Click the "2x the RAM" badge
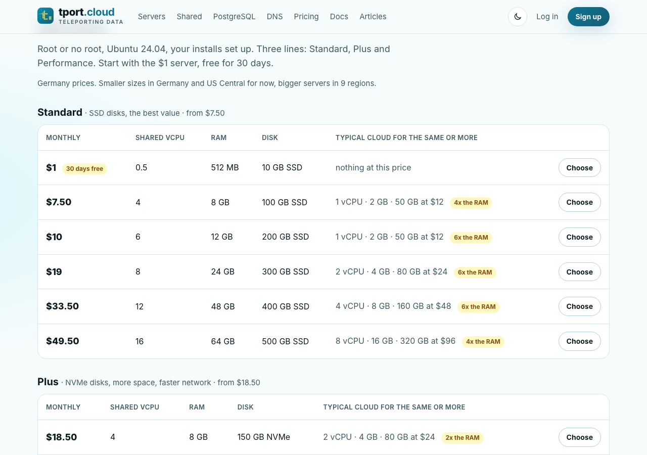The image size is (647, 455). click(463, 438)
